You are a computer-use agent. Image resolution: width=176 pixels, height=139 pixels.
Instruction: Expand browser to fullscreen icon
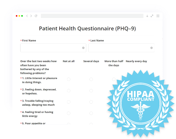[152, 16]
